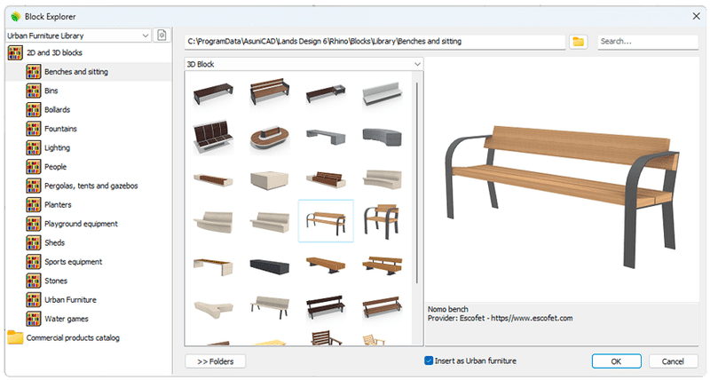
Task: Click the Commercial products catalog folder icon
Action: tap(15, 337)
